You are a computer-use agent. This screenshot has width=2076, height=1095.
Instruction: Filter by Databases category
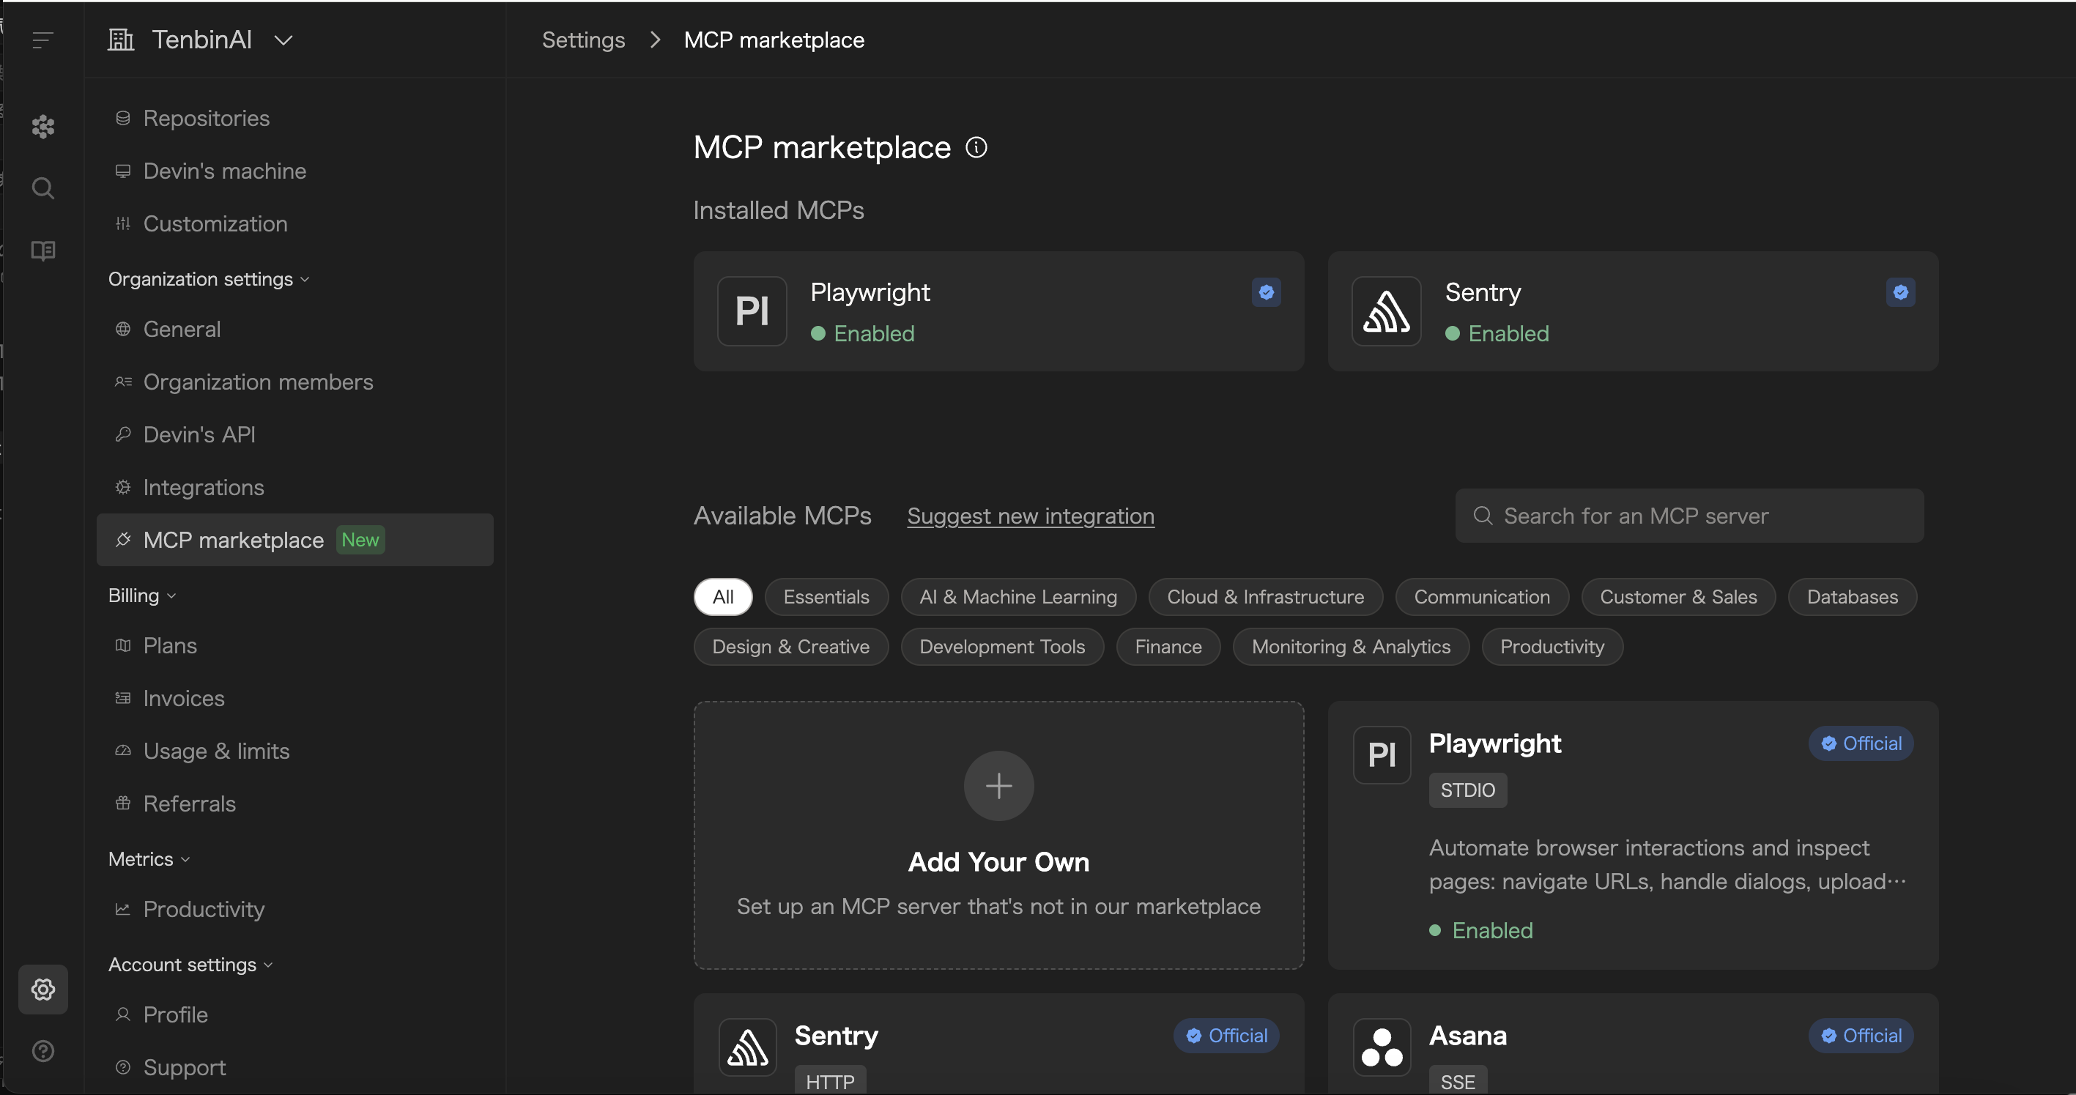click(x=1852, y=597)
